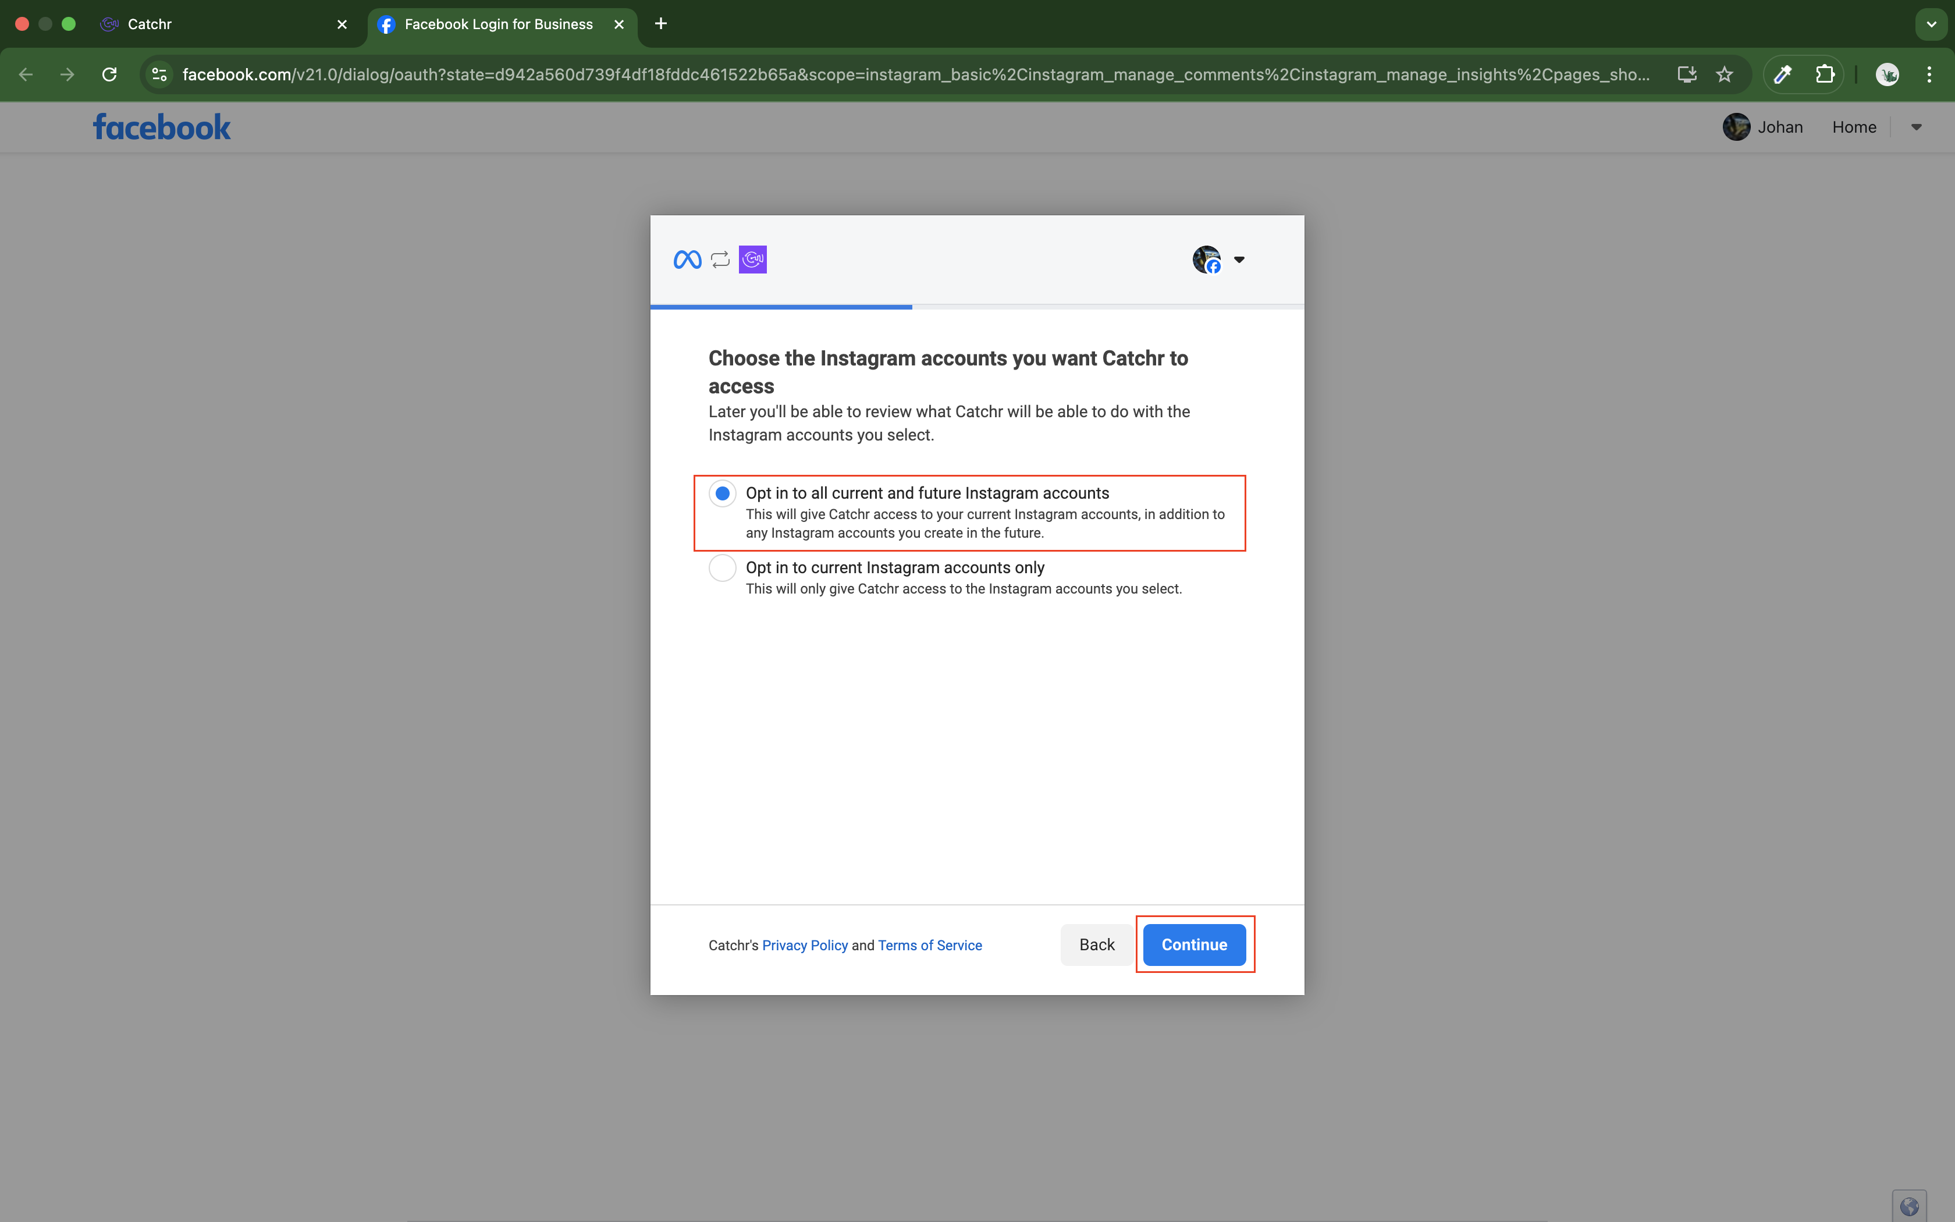Open Johan's profile avatar in header
This screenshot has height=1222, width=1955.
1736,127
